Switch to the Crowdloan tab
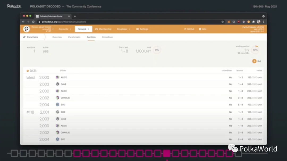Viewport: 287px width, 161px height. pyautogui.click(x=107, y=37)
